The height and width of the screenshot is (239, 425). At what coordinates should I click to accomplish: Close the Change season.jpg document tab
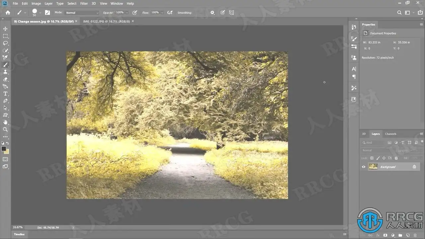(x=76, y=21)
